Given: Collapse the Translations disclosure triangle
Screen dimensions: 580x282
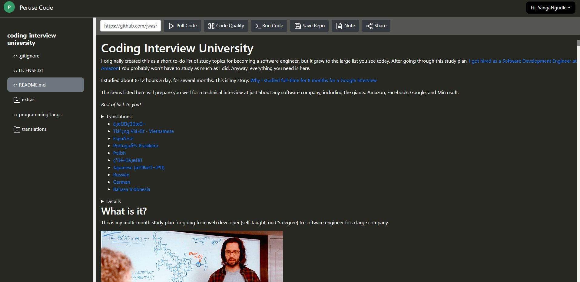Looking at the screenshot, I should pos(103,116).
